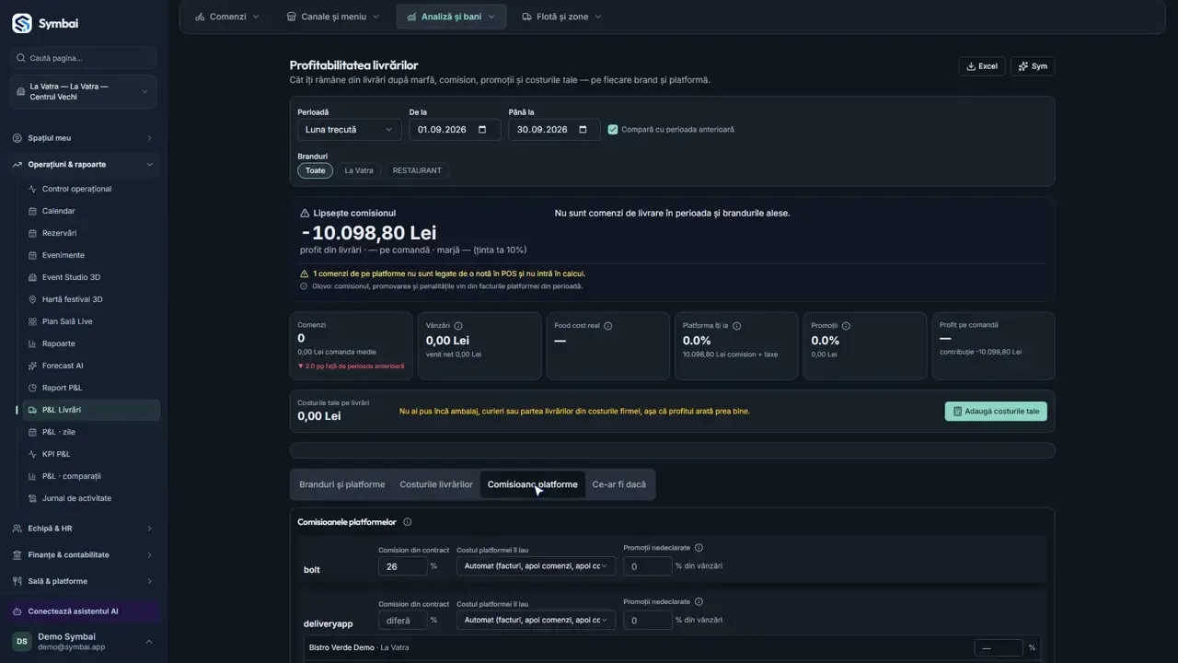Open the Canale și meniu top menu

(334, 17)
